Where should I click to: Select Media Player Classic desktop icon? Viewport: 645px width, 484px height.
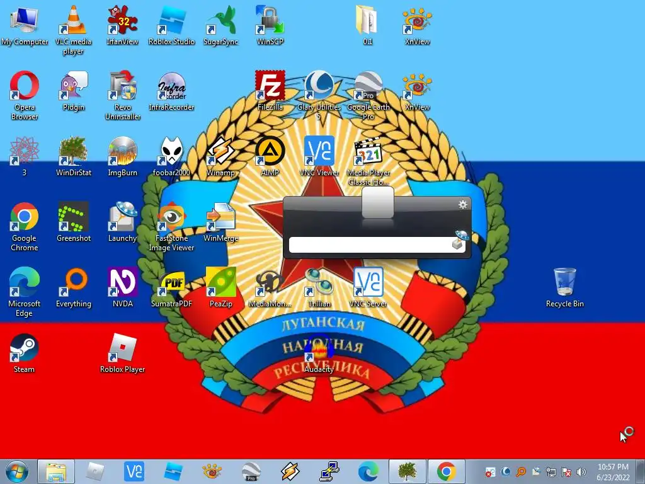click(x=368, y=161)
